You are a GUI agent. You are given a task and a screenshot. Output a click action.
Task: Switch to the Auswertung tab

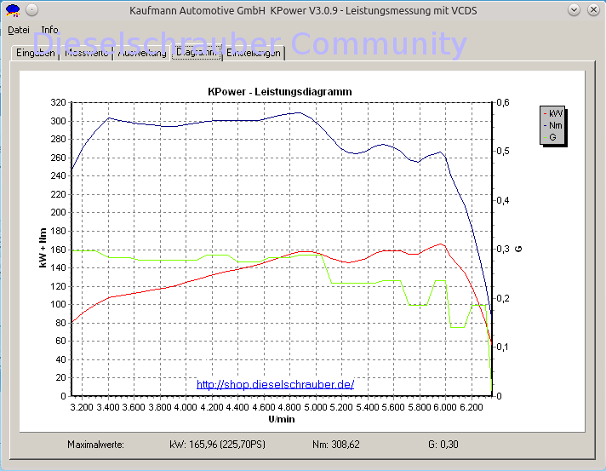click(142, 53)
